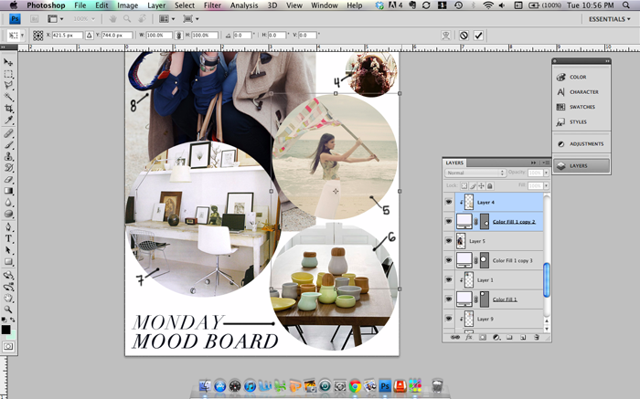The width and height of the screenshot is (640, 399).
Task: Hide the Color Fill 1 layer
Action: pyautogui.click(x=449, y=299)
